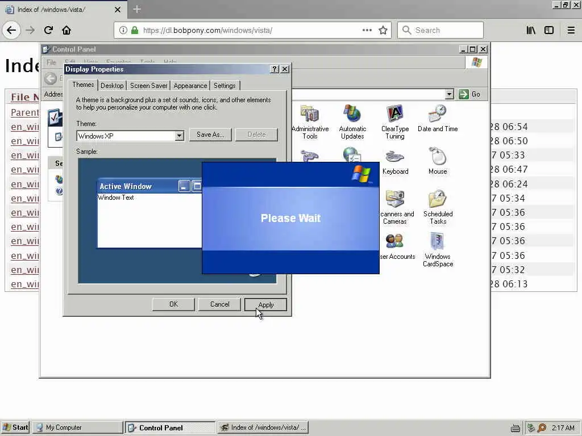
Task: Open Firefox library icon
Action: [531, 30]
